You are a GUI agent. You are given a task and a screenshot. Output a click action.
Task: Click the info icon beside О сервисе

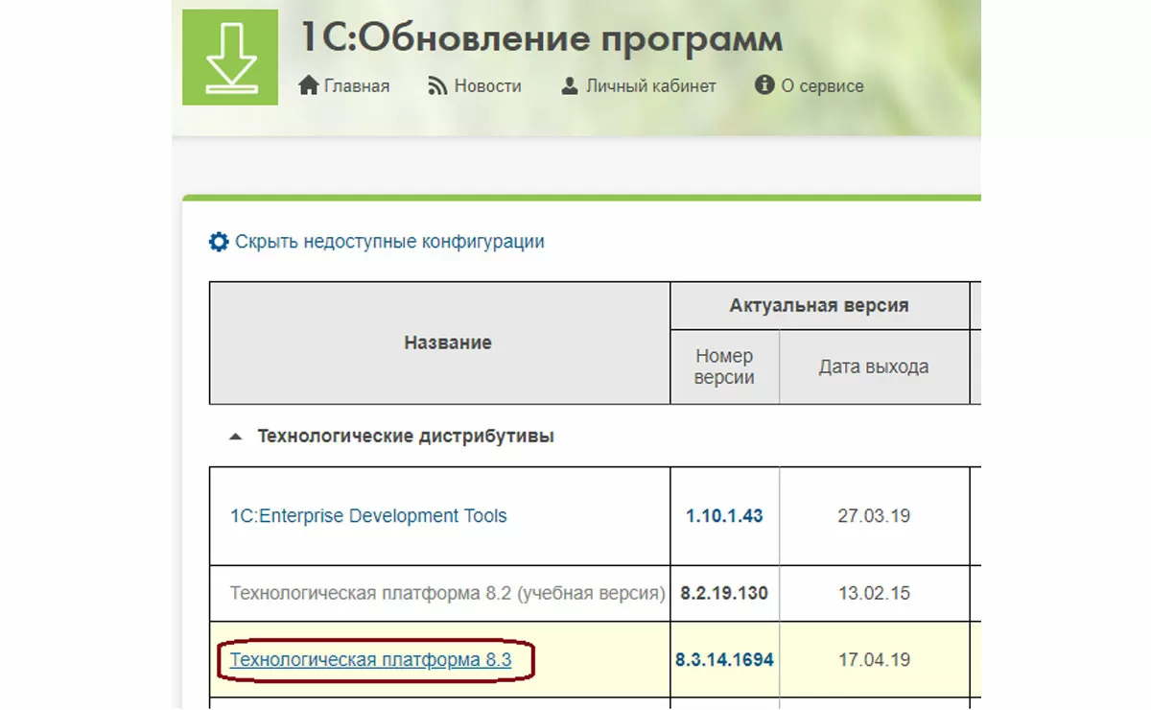click(x=764, y=85)
